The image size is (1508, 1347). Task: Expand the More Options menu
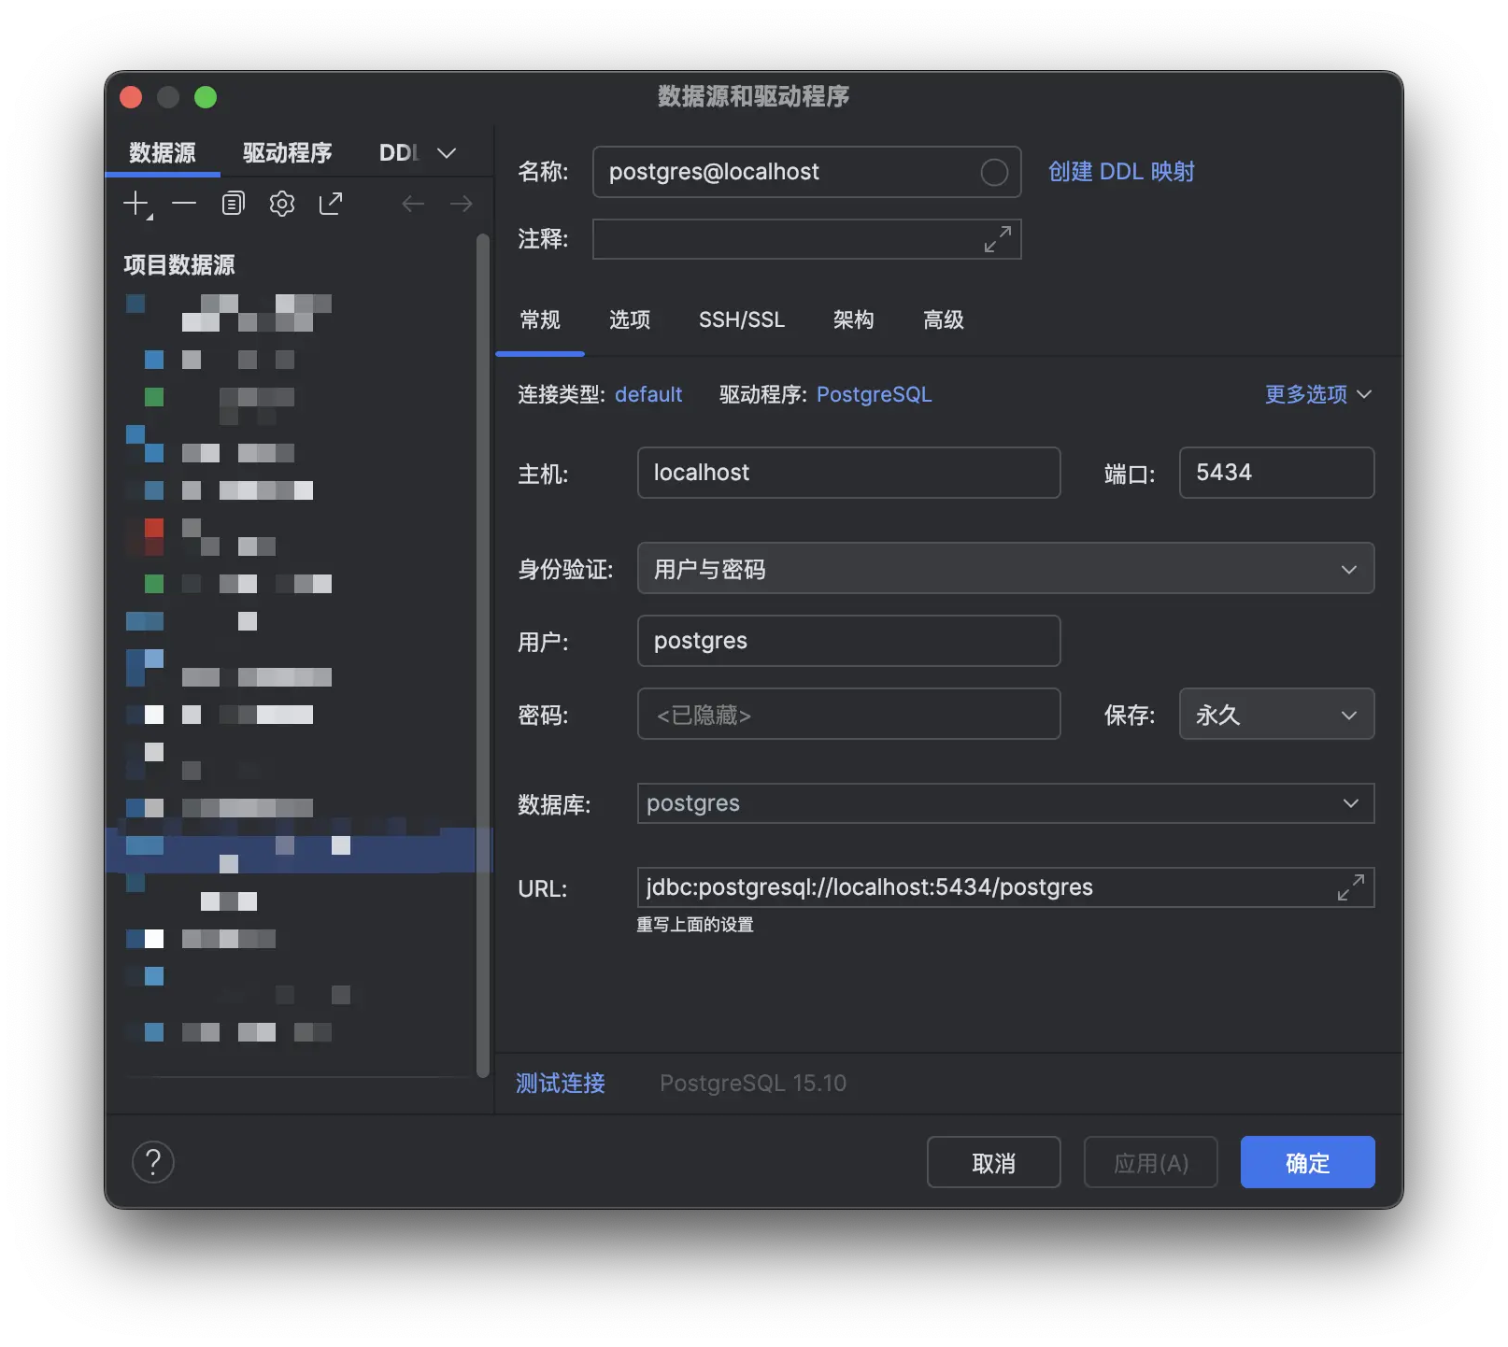pos(1317,394)
